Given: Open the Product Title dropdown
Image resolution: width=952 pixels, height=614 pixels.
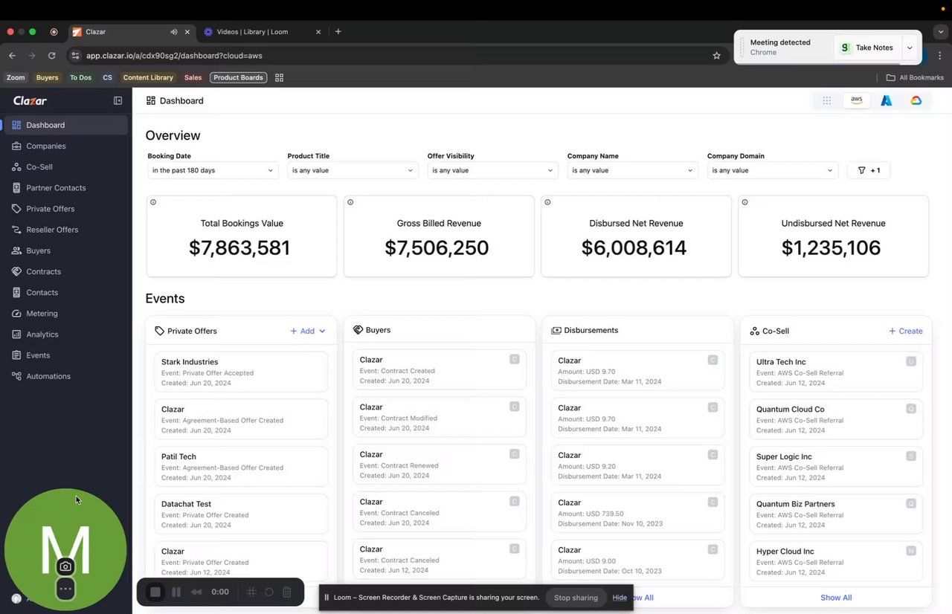Looking at the screenshot, I should [x=353, y=170].
